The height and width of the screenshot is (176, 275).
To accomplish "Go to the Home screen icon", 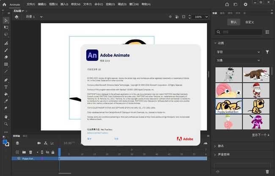I will [4, 5].
